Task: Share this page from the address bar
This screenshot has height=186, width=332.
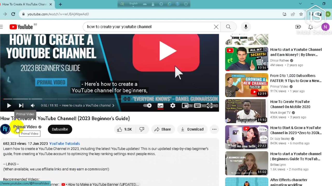Action: click(293, 14)
